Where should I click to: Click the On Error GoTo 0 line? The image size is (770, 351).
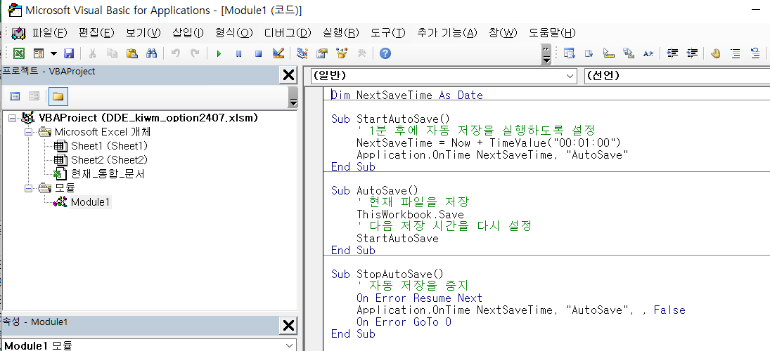click(x=404, y=322)
